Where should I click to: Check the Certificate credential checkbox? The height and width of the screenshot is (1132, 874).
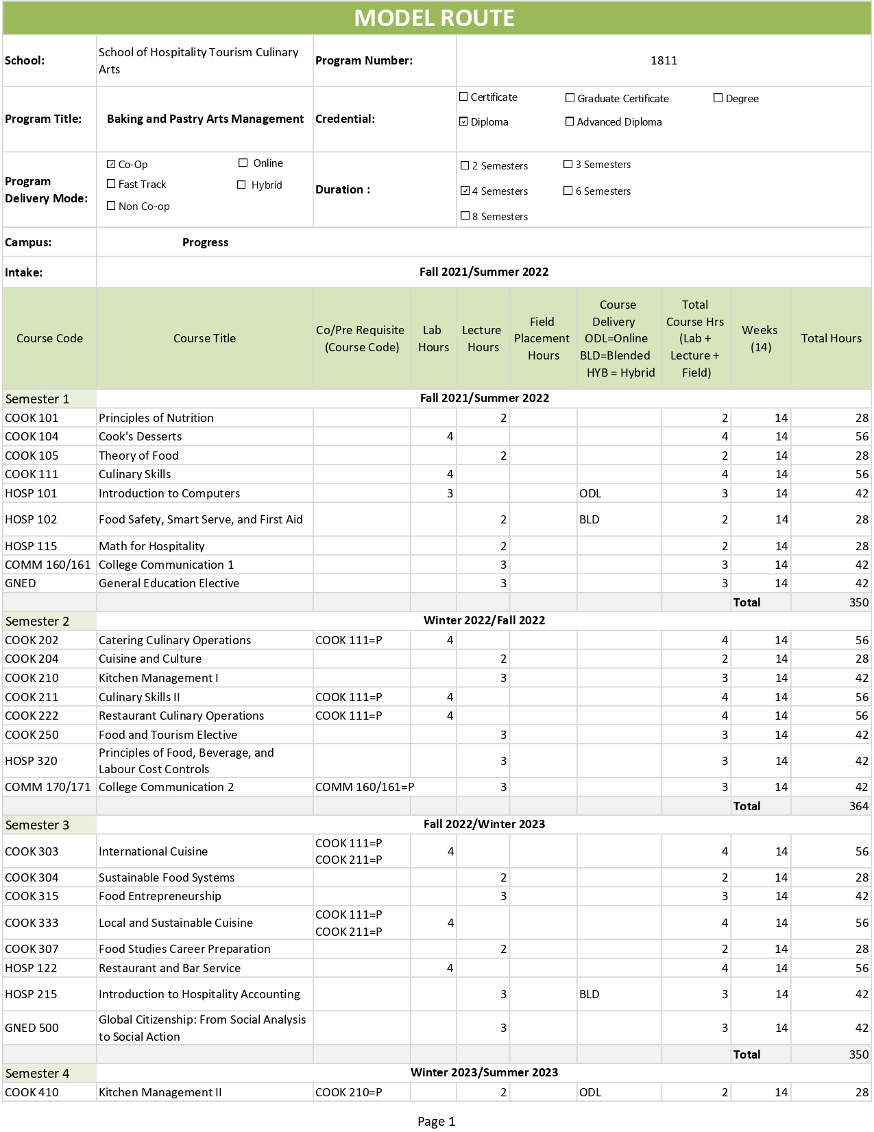tap(463, 97)
